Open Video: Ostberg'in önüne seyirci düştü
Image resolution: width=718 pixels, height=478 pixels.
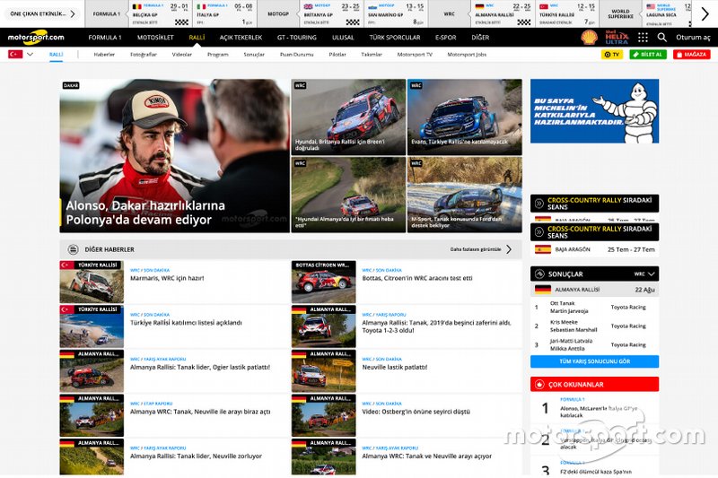coord(416,412)
